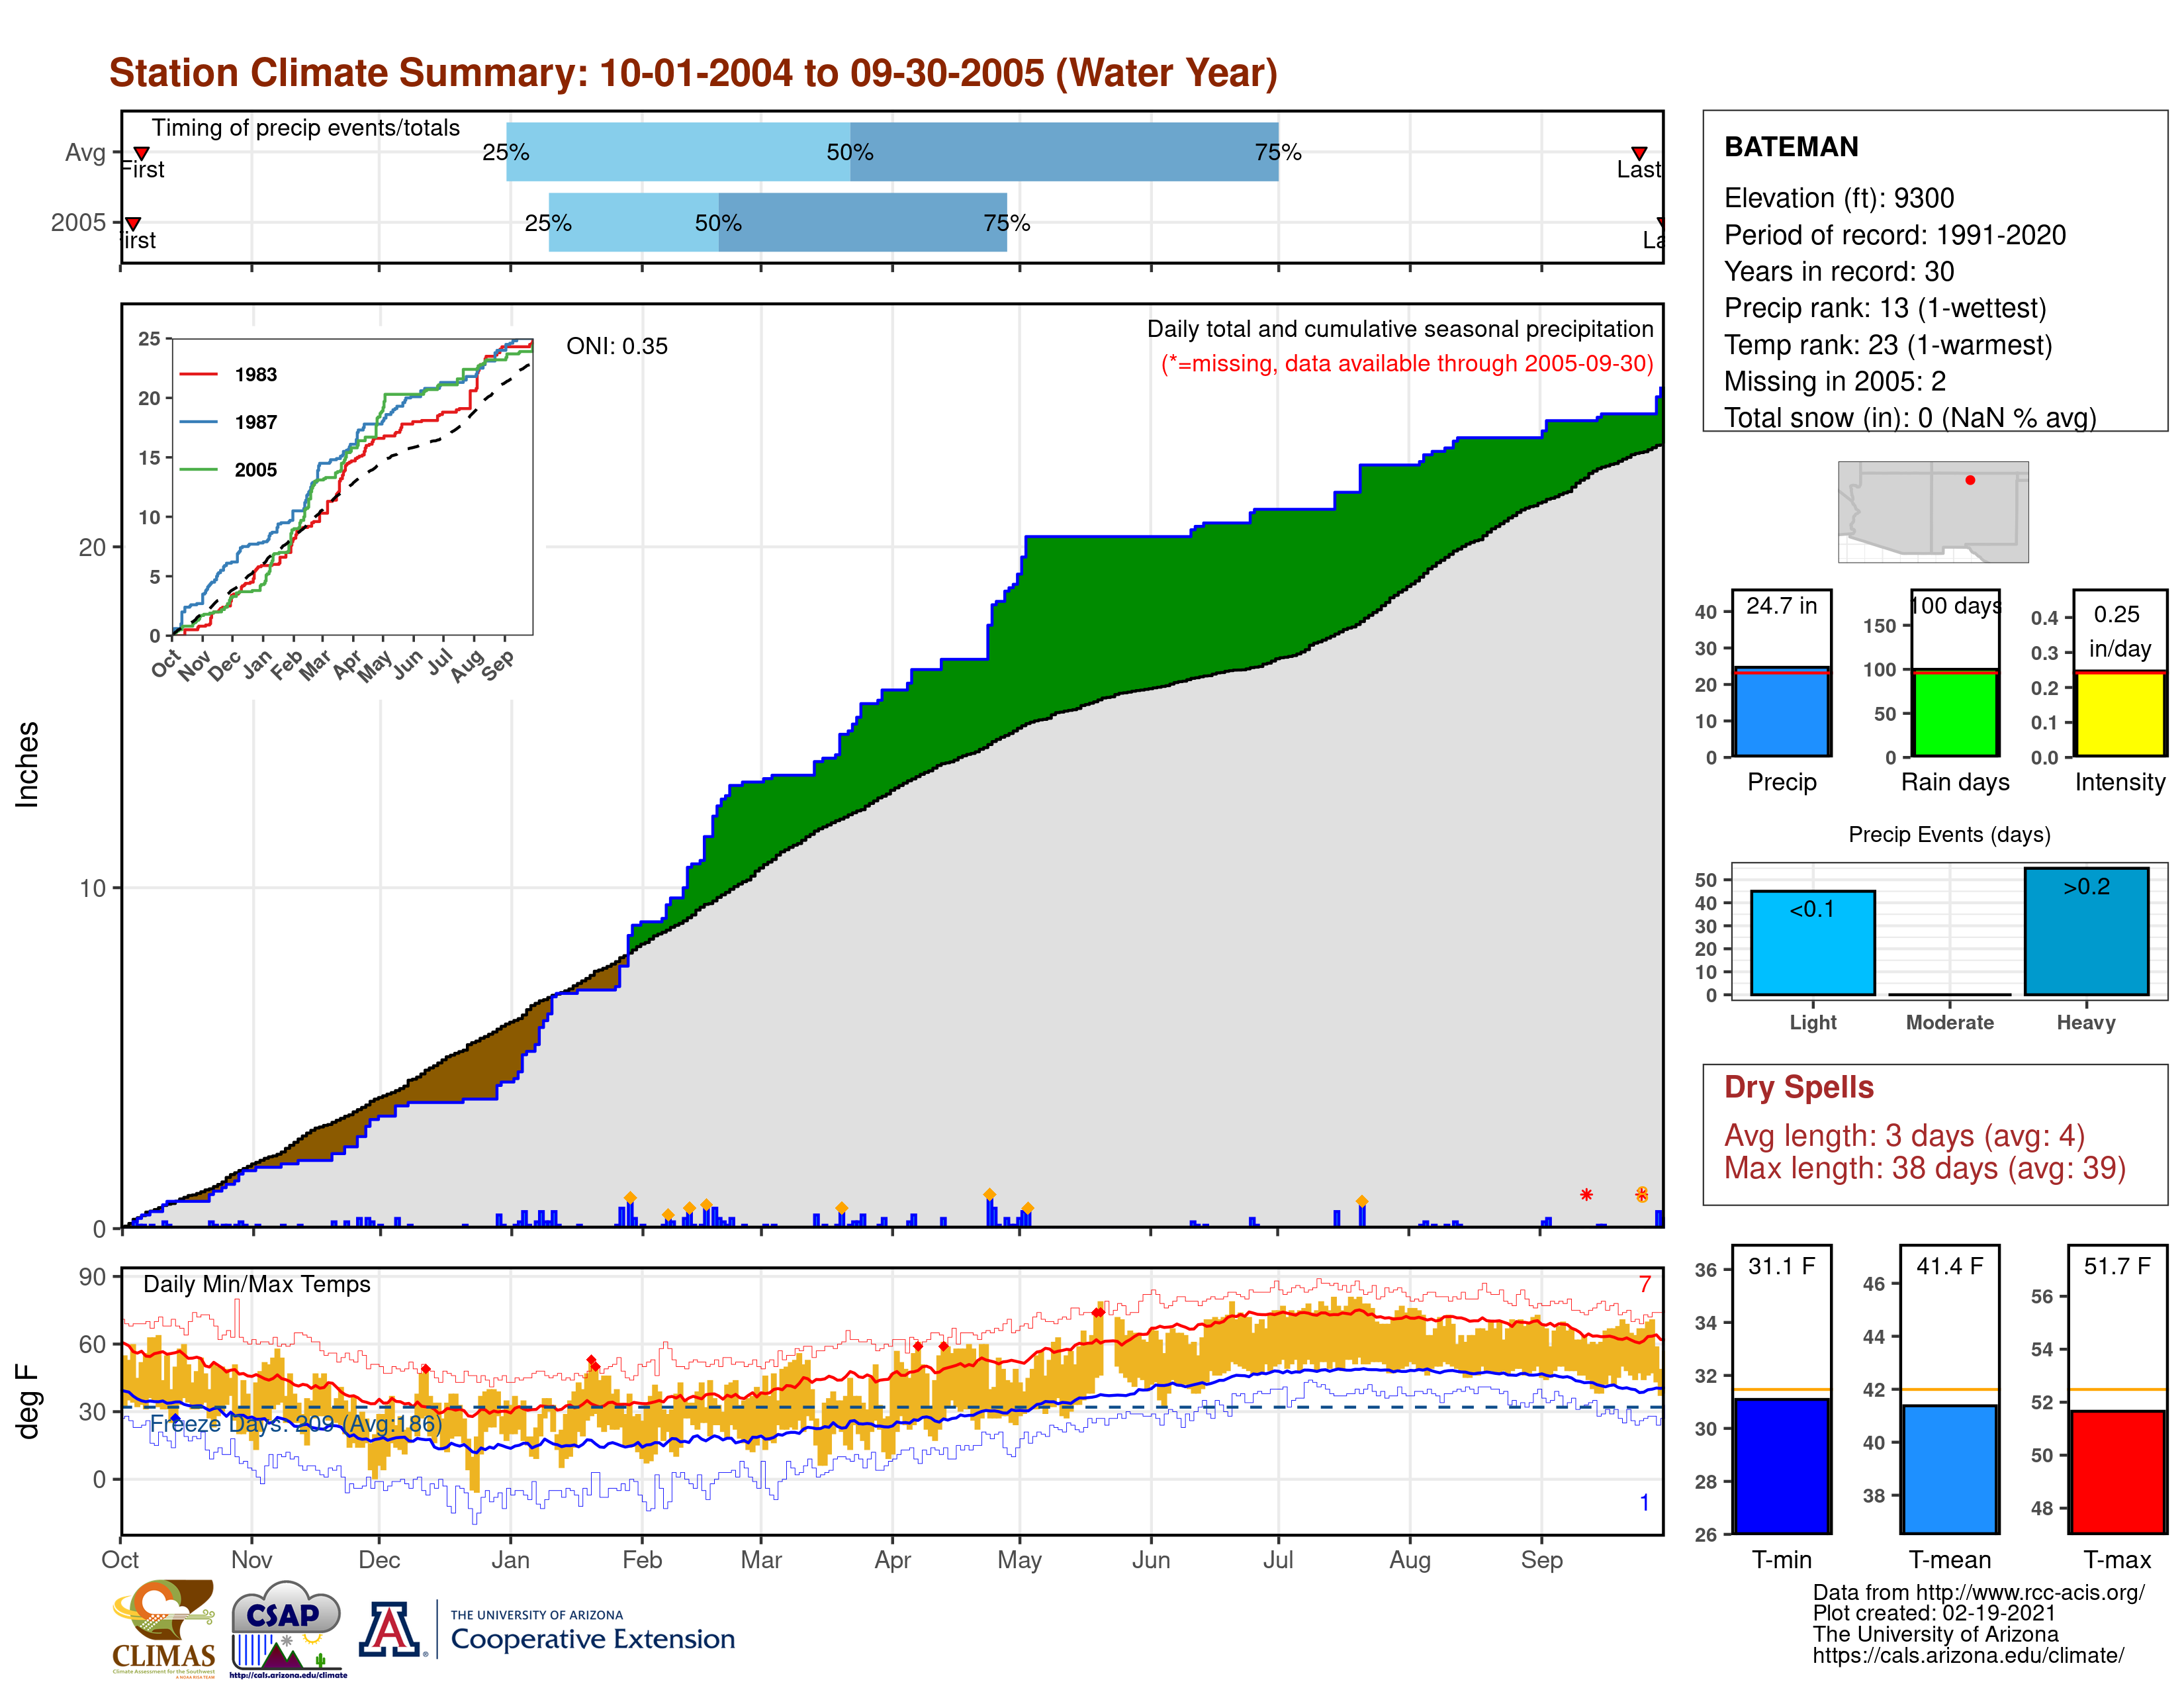
Task: Click the 'Freeze Days: 209 (Avg:186)' label
Action: click(x=296, y=1424)
